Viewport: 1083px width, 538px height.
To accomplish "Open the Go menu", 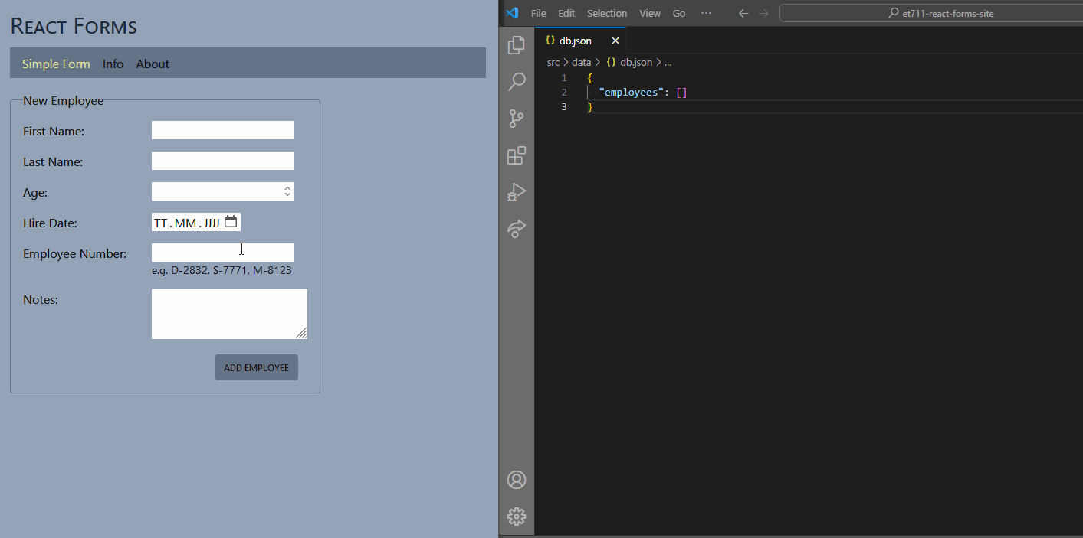I will pyautogui.click(x=679, y=13).
